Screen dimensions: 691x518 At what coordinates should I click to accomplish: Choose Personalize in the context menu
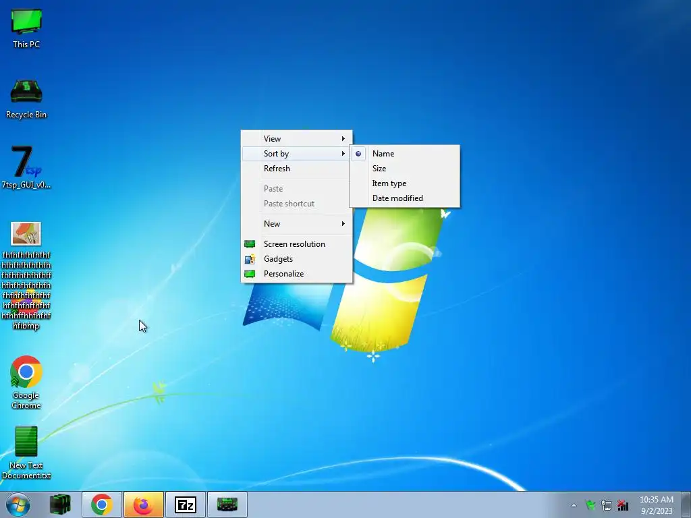click(297, 274)
